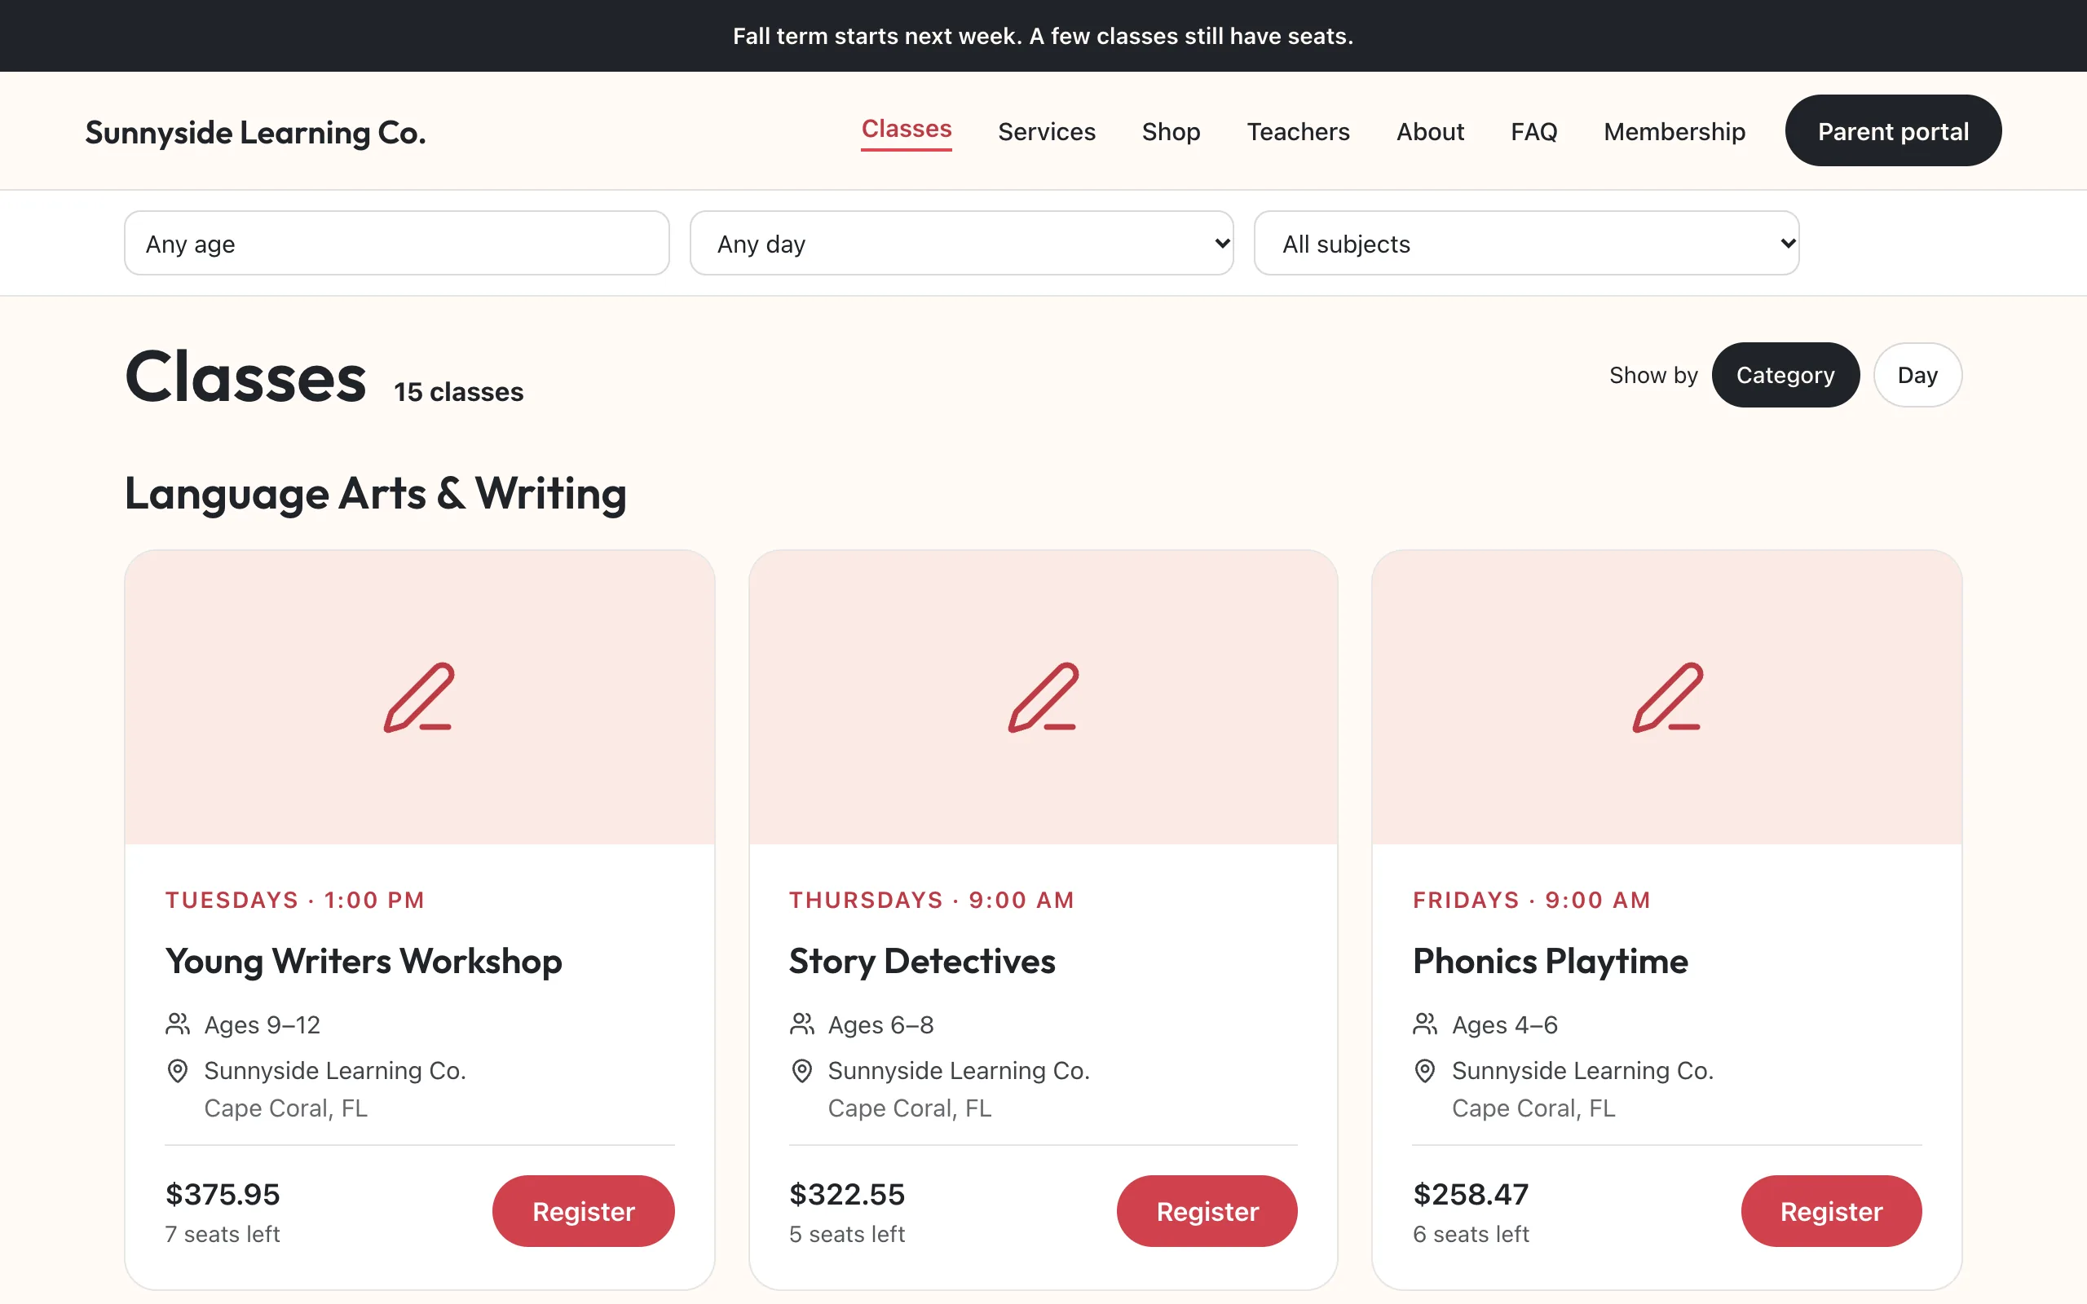Viewport: 2087px width, 1304px height.
Task: Open the About page link
Action: [x=1430, y=131]
